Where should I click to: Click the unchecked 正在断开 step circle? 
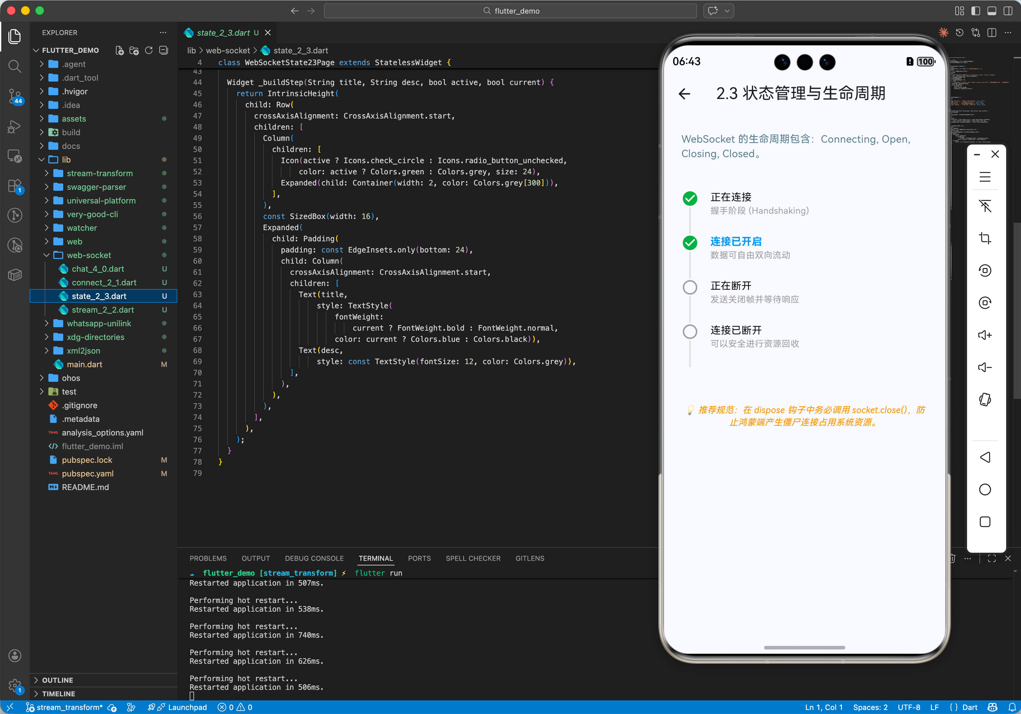coord(690,287)
